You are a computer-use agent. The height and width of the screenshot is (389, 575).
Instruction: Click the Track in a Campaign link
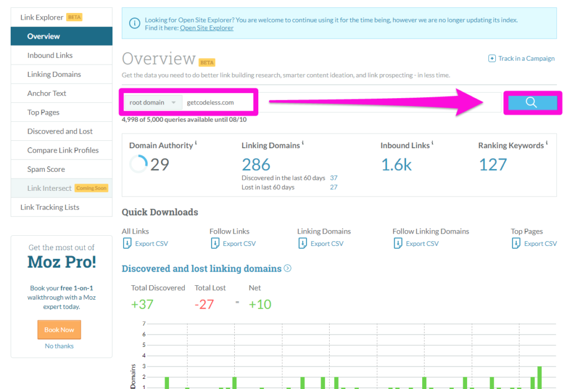[526, 58]
